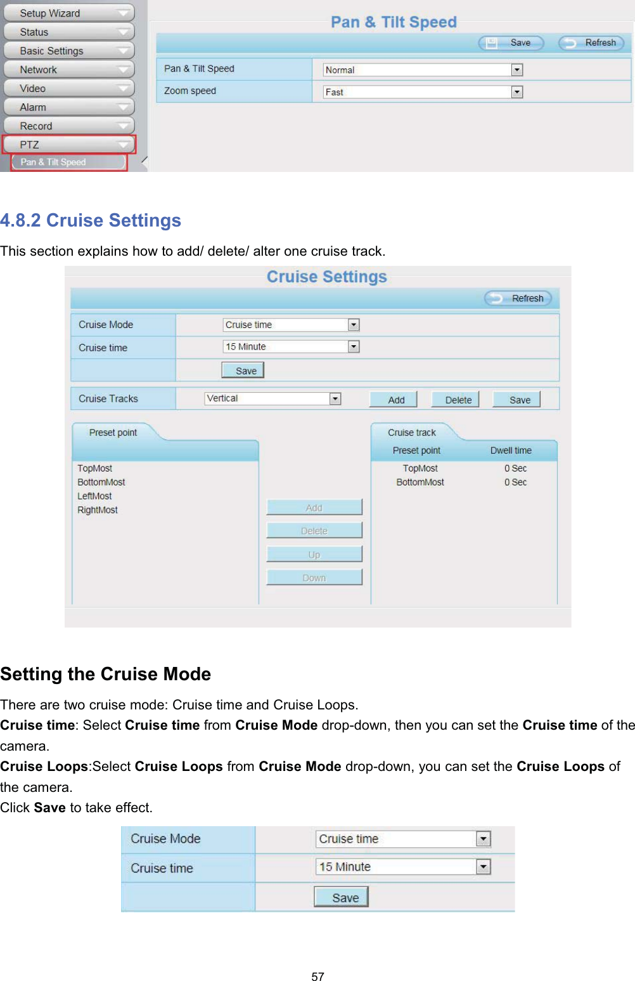The width and height of the screenshot is (635, 981).
Task: Expand the Setup Wizard menu
Action: (x=69, y=13)
